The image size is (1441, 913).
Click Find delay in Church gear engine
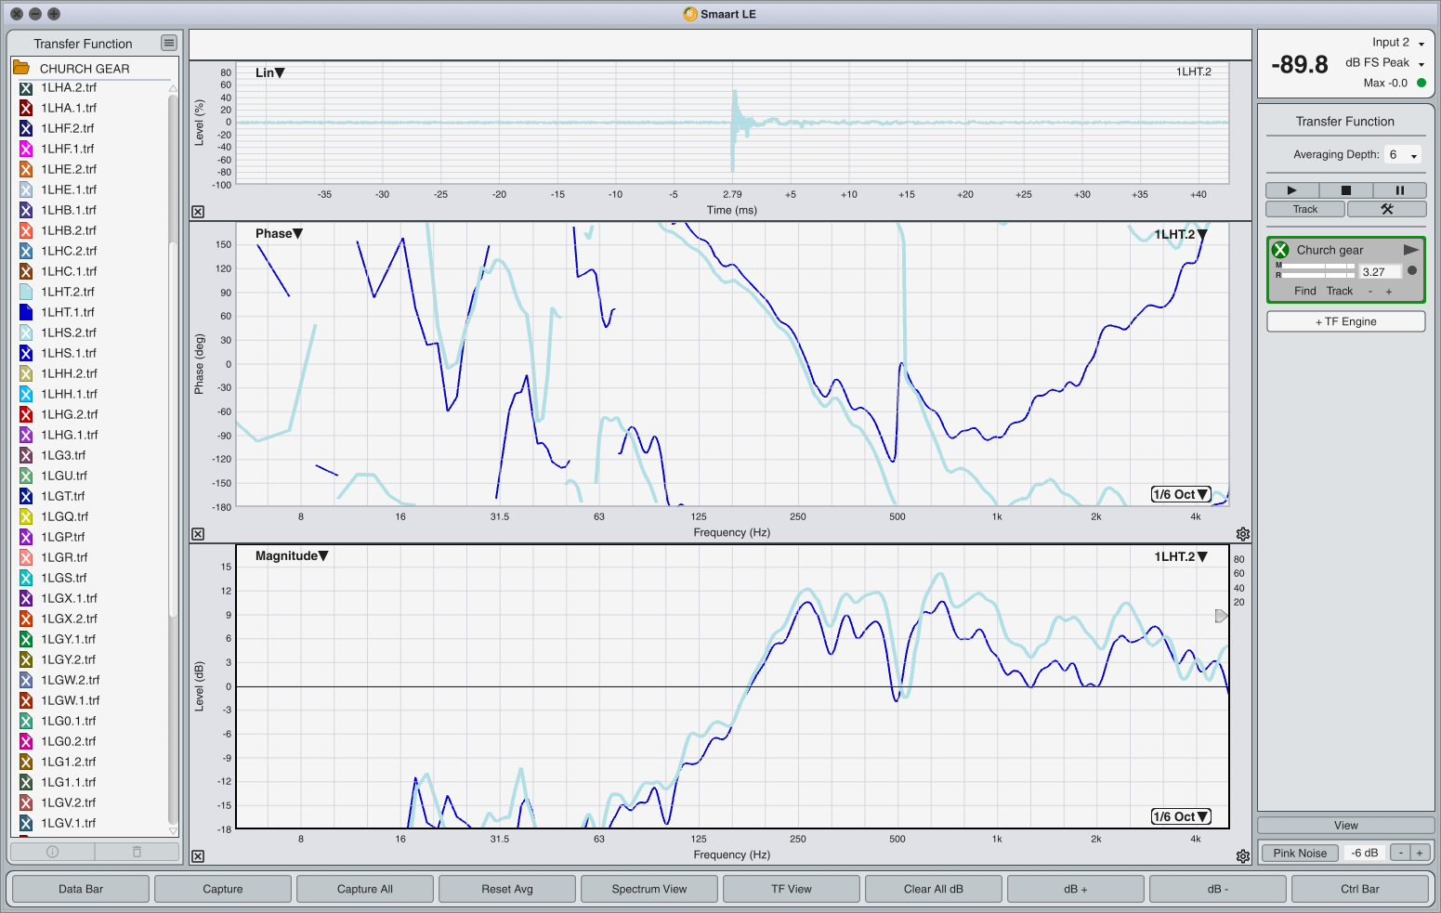point(1305,291)
